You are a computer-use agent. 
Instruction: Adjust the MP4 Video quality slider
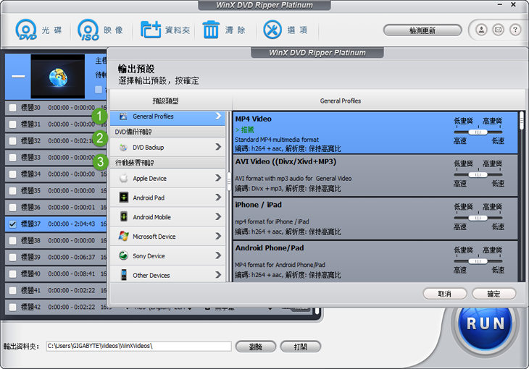coord(478,132)
